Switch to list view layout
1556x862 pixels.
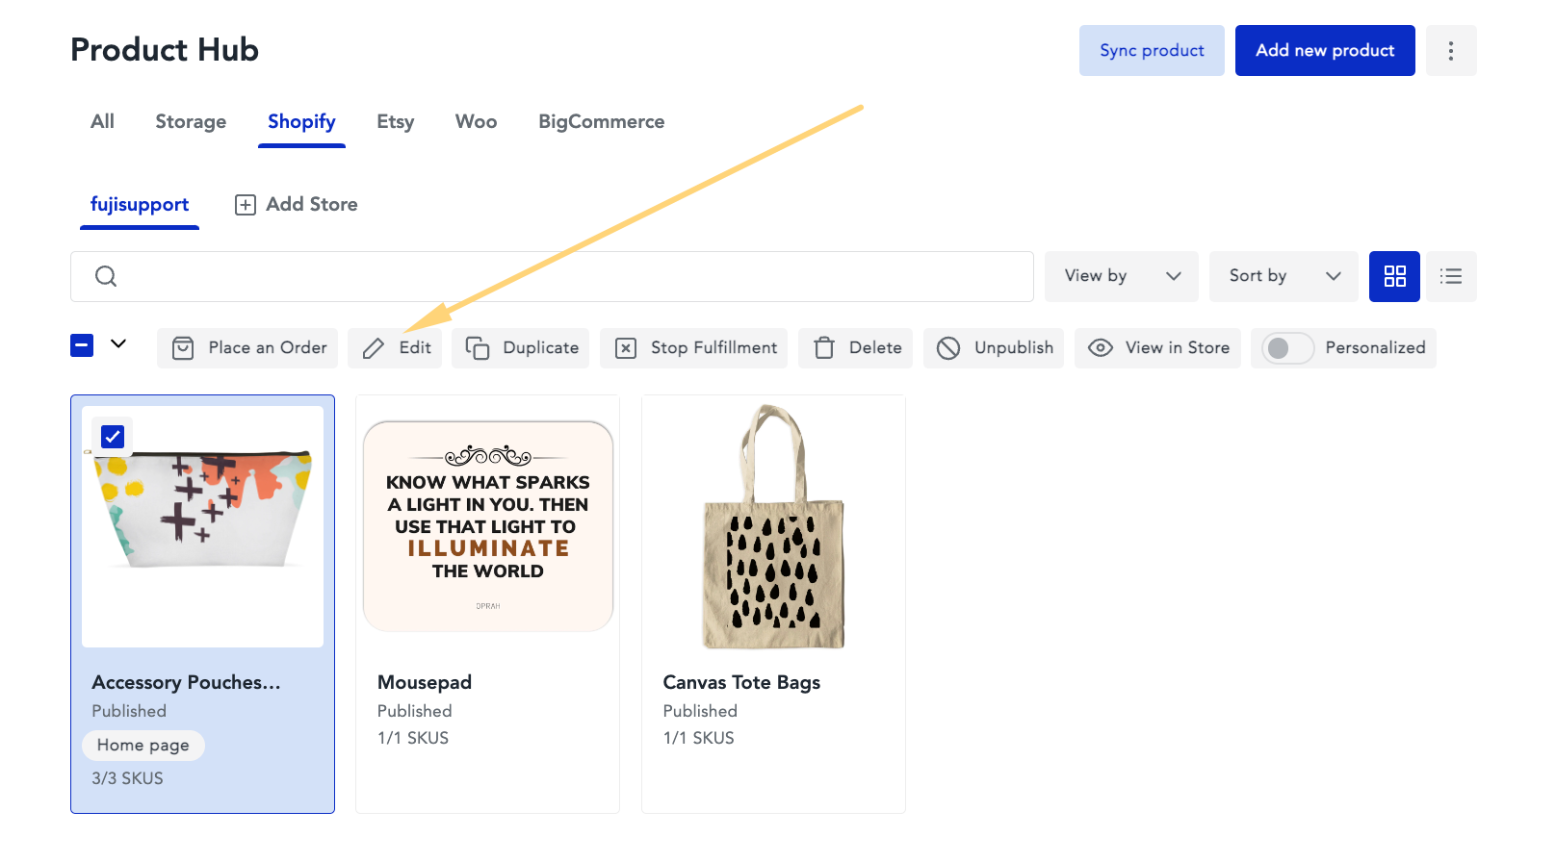(1451, 276)
